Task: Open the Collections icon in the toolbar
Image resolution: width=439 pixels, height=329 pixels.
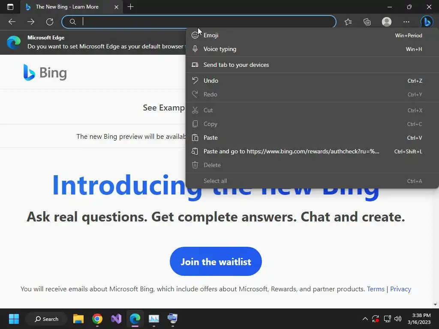Action: click(367, 21)
